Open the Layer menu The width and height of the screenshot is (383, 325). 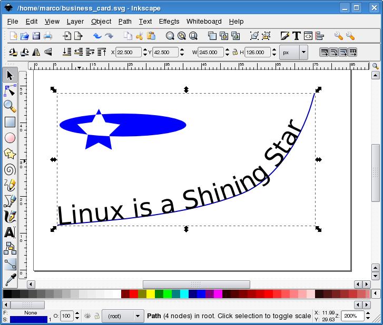click(75, 22)
